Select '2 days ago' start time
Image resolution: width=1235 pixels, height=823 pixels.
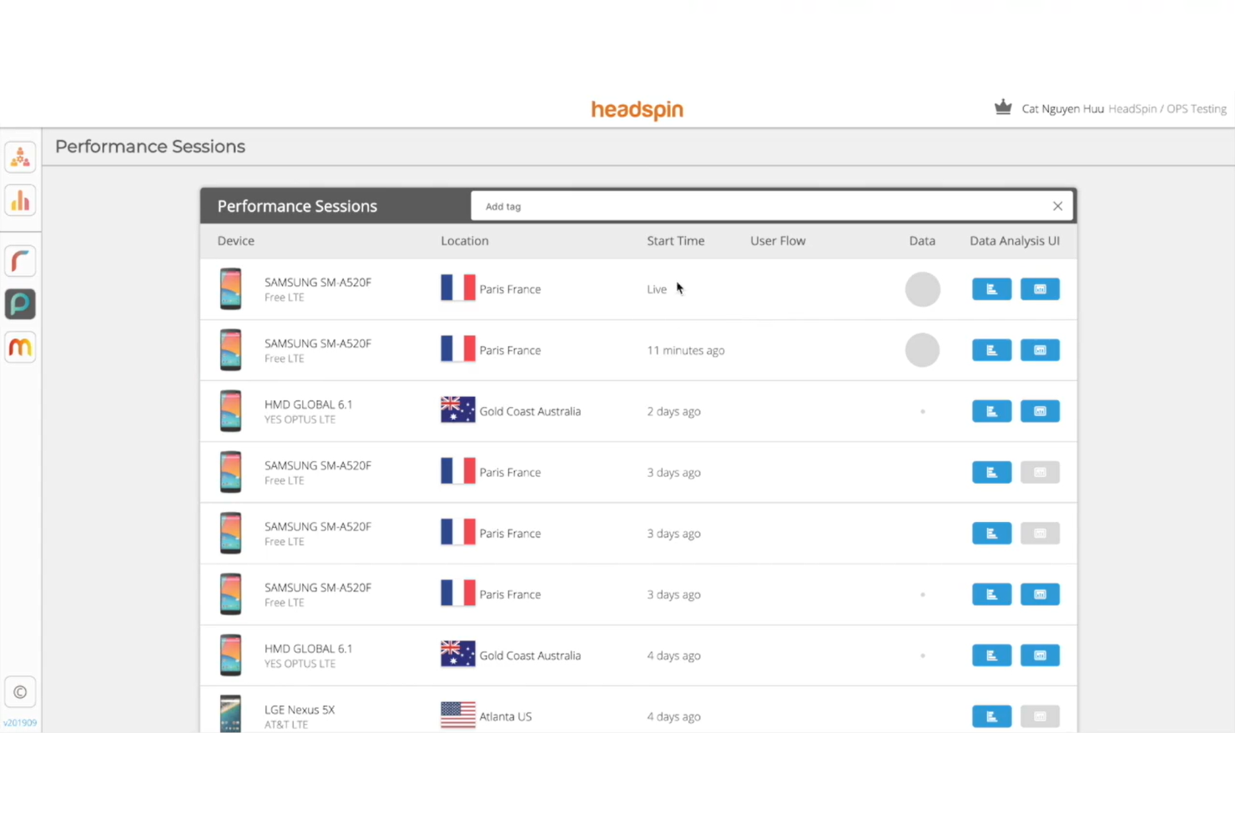click(673, 411)
